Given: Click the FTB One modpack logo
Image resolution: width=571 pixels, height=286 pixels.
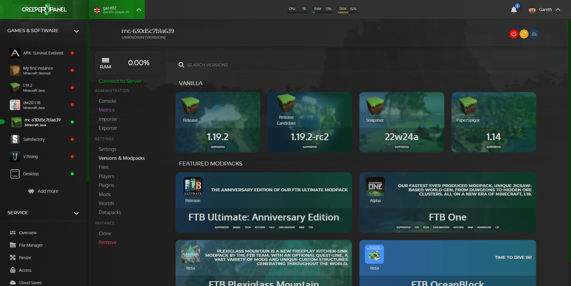Looking at the screenshot, I should tap(375, 187).
